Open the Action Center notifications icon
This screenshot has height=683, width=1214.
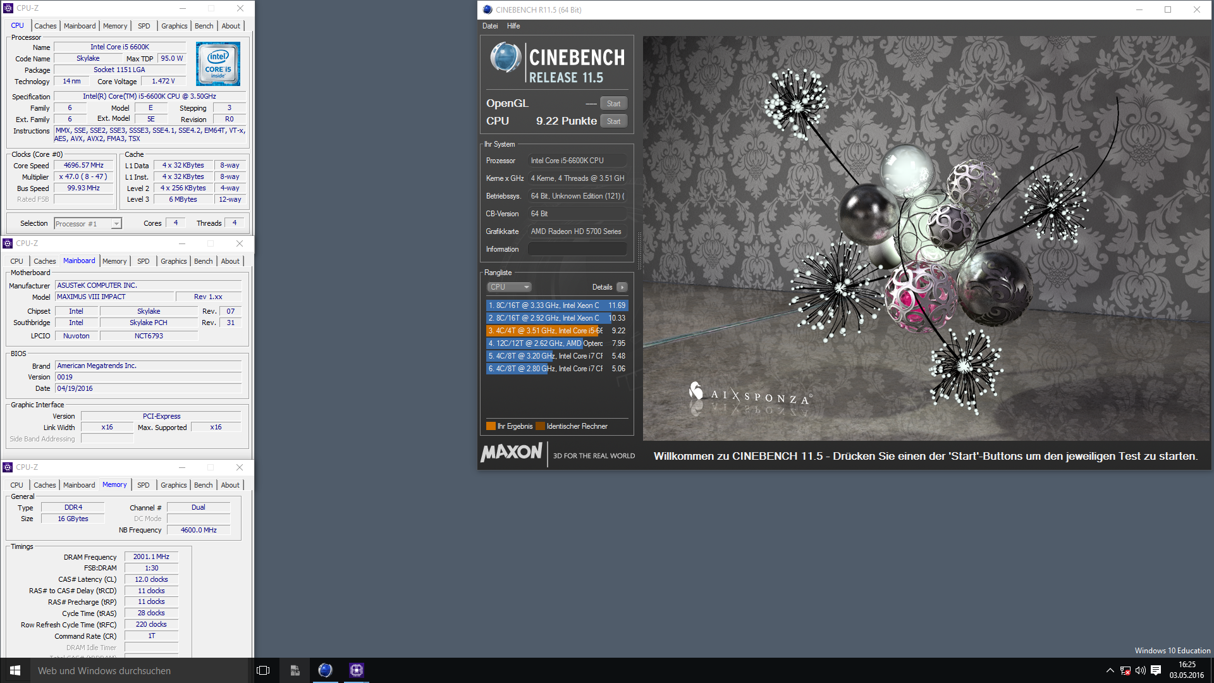1156,670
